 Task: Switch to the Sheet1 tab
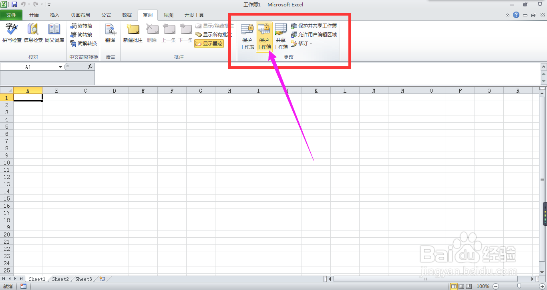click(x=37, y=279)
